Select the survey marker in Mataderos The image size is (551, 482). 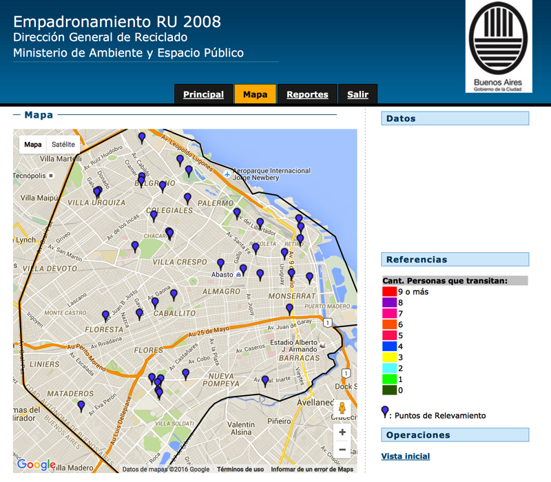click(81, 406)
